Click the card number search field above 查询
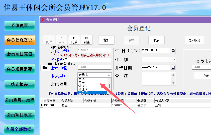This screenshot has width=211, height=135. (201, 67)
